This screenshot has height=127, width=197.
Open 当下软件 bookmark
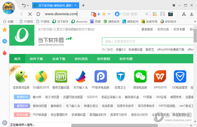tap(60, 22)
